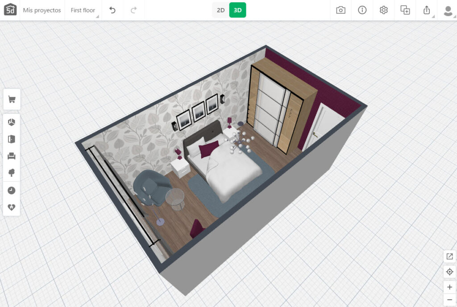Image resolution: width=457 pixels, height=307 pixels.
Task: Select the 3D view mode
Action: [237, 10]
